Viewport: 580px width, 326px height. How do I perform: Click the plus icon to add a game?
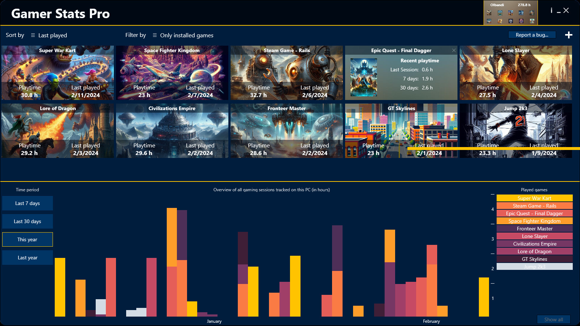coord(569,35)
